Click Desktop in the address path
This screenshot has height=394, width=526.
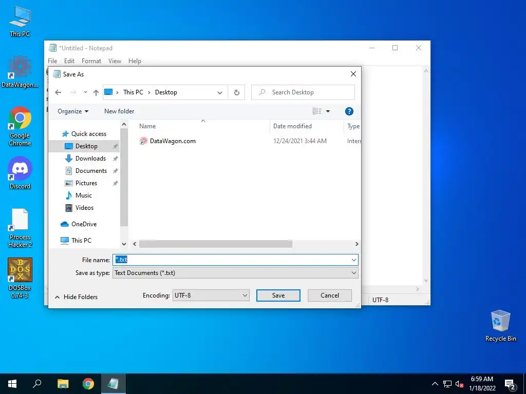(x=166, y=92)
